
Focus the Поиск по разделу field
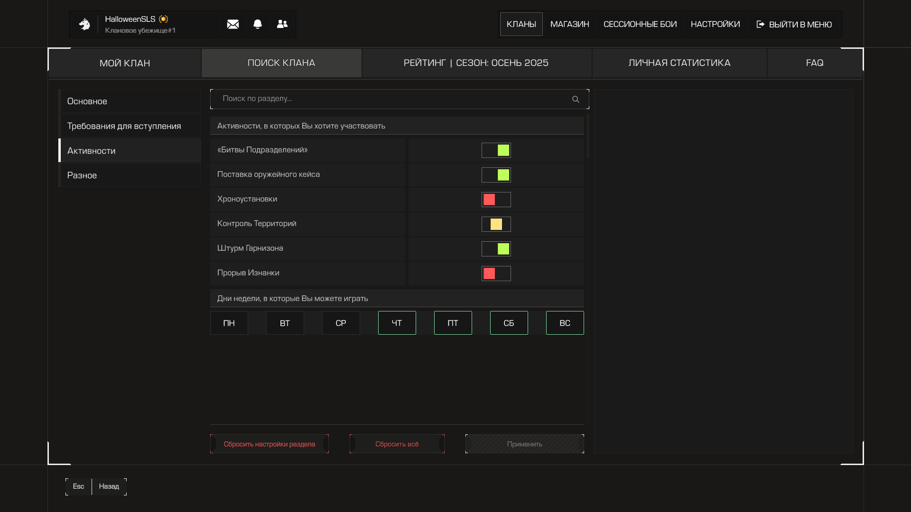[x=389, y=99]
